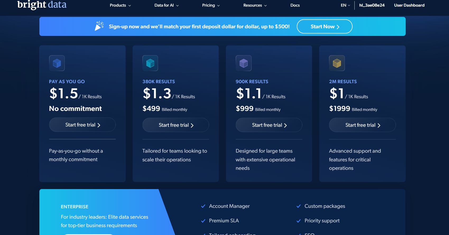Screen dimensions: 449x235
Task: Click the Custom packages feature text
Action: coord(325,206)
